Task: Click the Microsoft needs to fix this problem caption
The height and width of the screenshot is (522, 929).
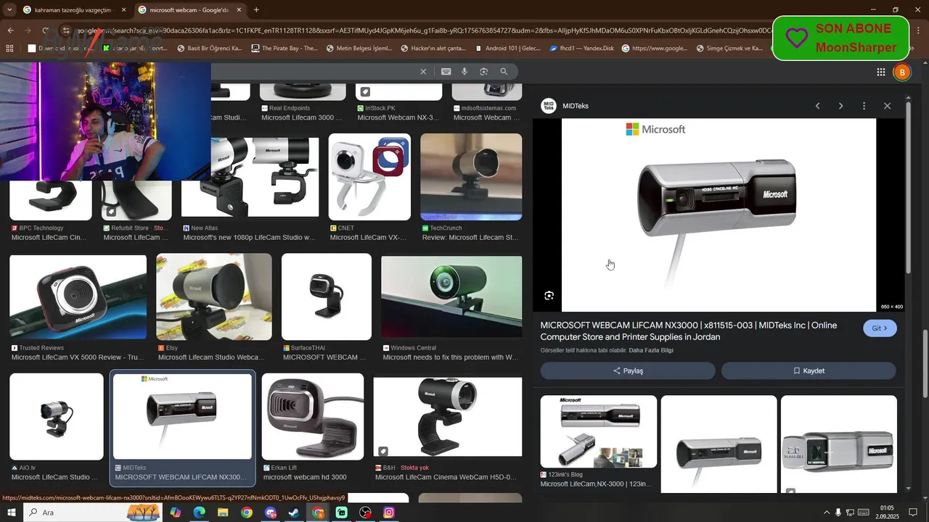Action: [x=451, y=357]
